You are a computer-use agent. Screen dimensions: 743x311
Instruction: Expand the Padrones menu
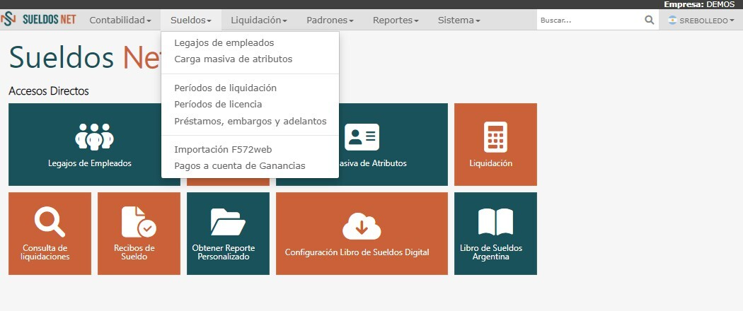330,20
